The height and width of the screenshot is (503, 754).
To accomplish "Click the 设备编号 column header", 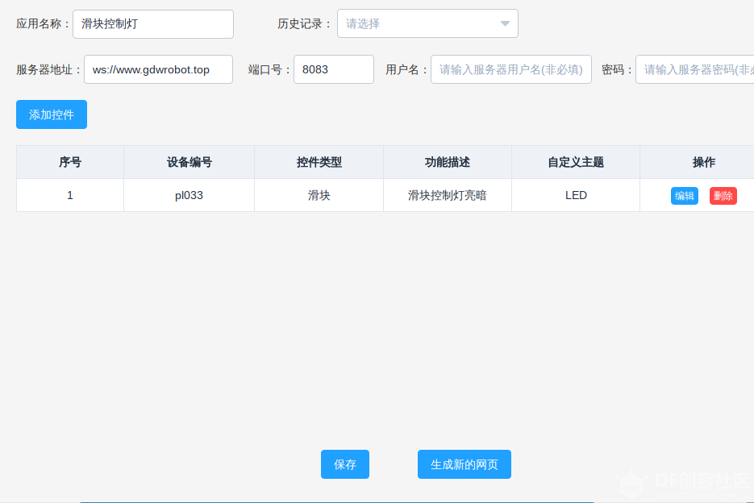I will pyautogui.click(x=188, y=162).
